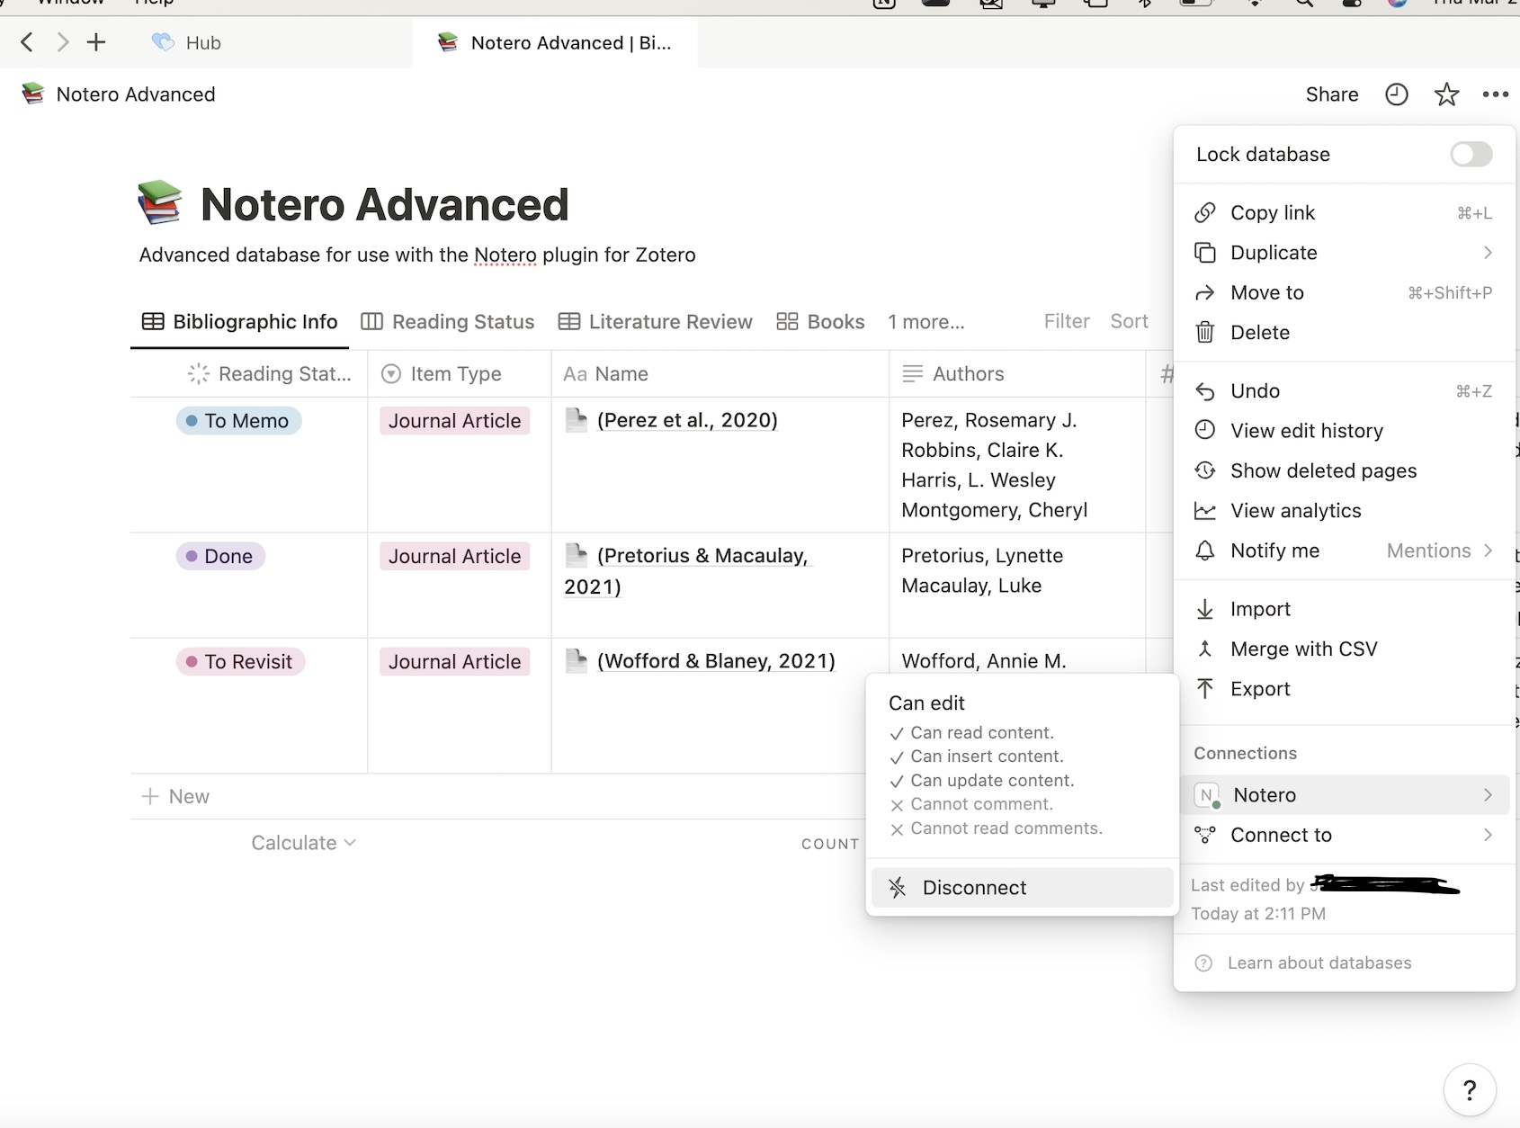Click the Import download arrow icon
The image size is (1520, 1128).
(x=1205, y=609)
